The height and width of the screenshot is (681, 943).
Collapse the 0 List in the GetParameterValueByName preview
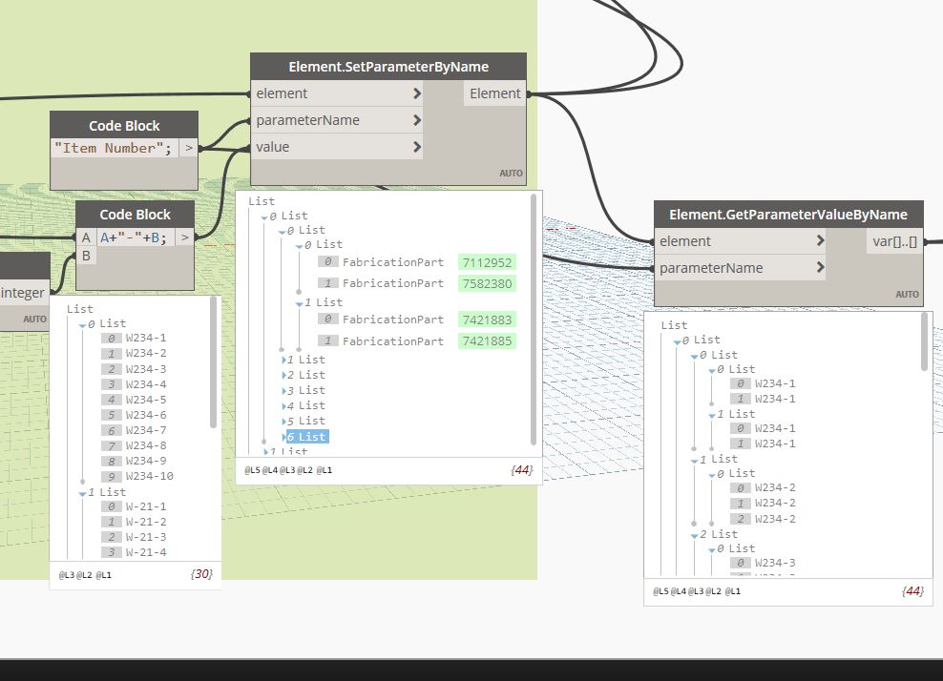pos(679,339)
